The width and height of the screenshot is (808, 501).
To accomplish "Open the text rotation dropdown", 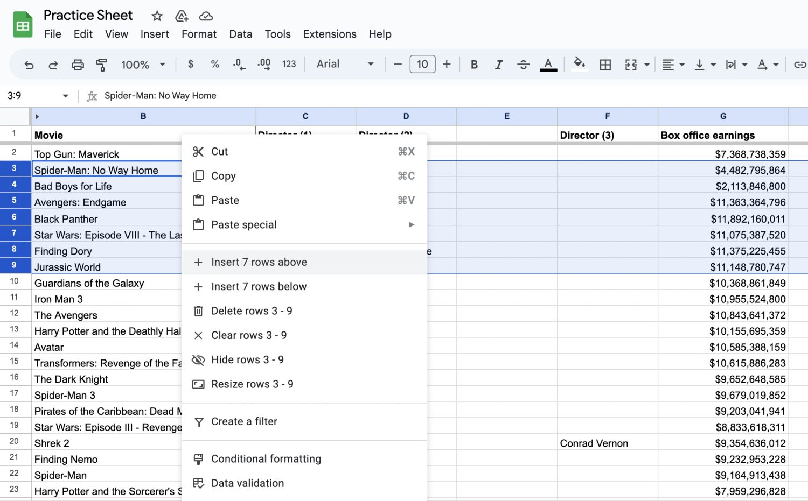I will pos(768,65).
